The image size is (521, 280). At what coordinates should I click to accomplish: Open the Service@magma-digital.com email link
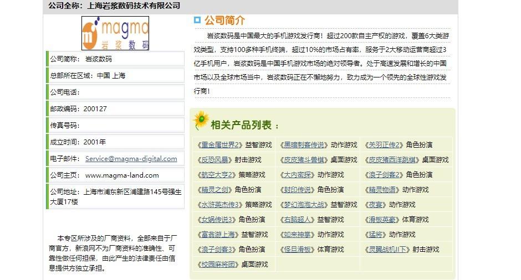(x=131, y=159)
